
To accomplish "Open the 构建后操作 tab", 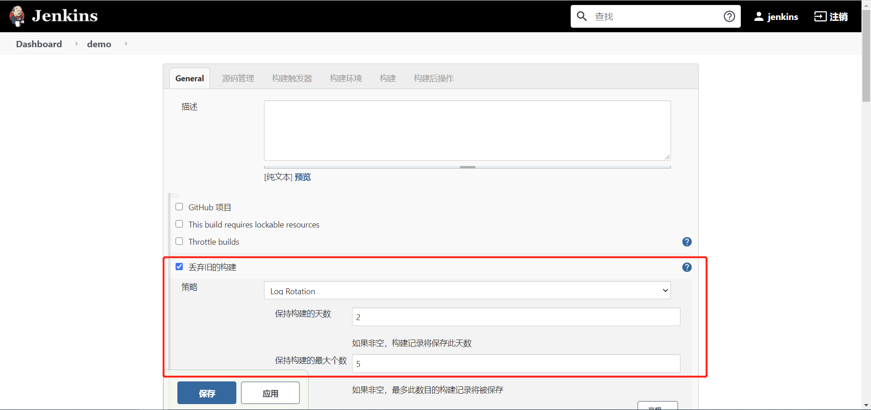I will point(434,78).
